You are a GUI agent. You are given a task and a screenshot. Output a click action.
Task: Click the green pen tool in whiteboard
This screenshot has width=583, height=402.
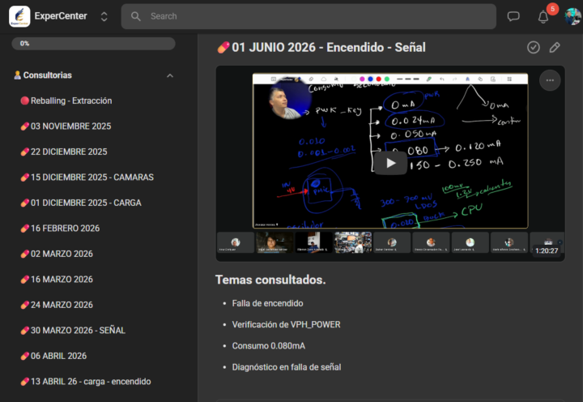[x=428, y=79]
